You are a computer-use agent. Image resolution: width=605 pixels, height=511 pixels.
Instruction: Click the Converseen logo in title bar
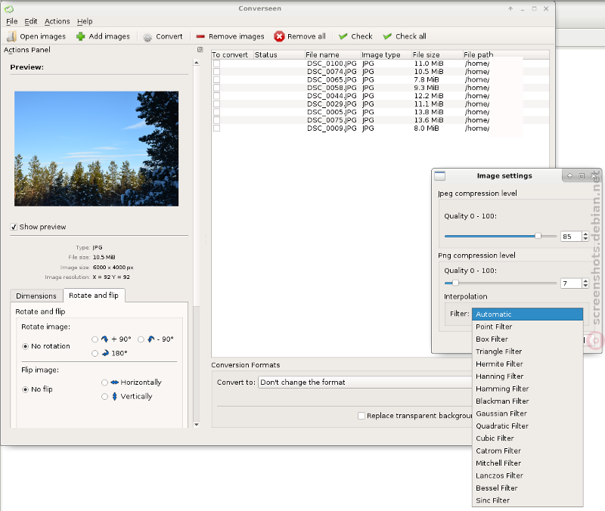[x=9, y=8]
